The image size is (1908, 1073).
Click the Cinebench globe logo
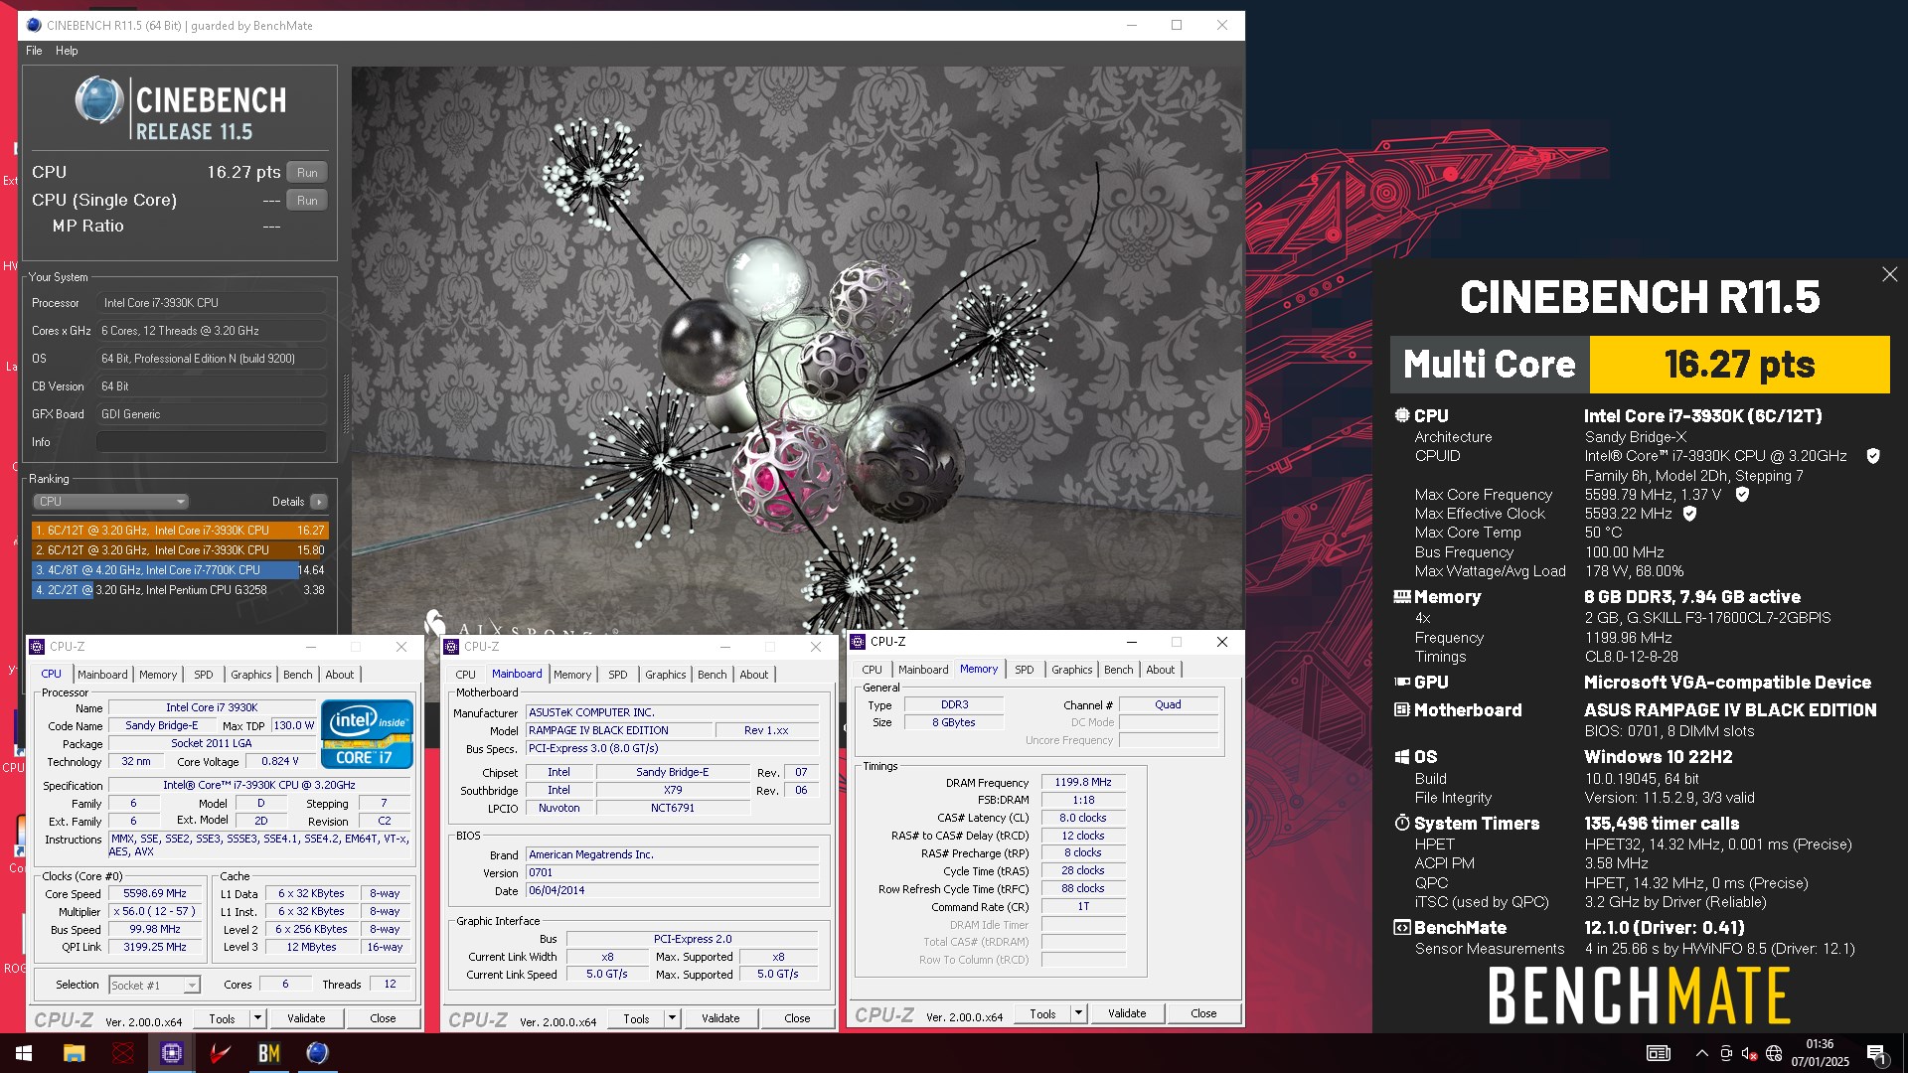99,99
